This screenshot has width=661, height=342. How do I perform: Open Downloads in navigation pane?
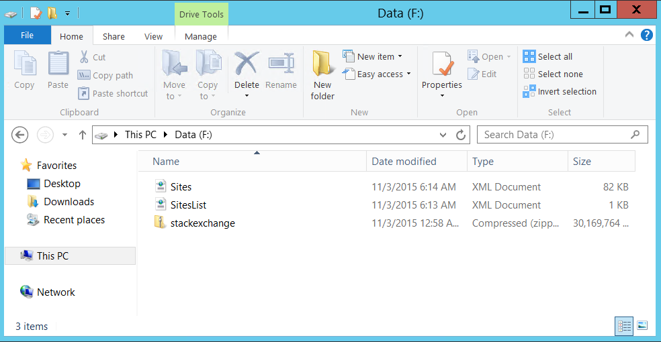pos(69,202)
